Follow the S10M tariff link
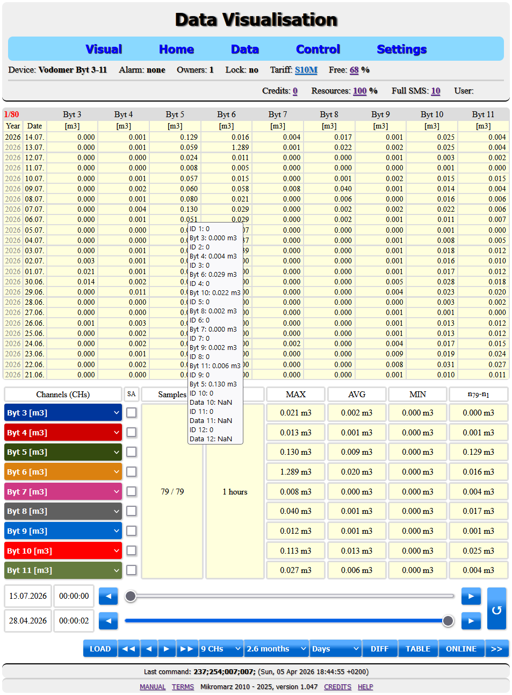This screenshot has width=512, height=695. [306, 70]
